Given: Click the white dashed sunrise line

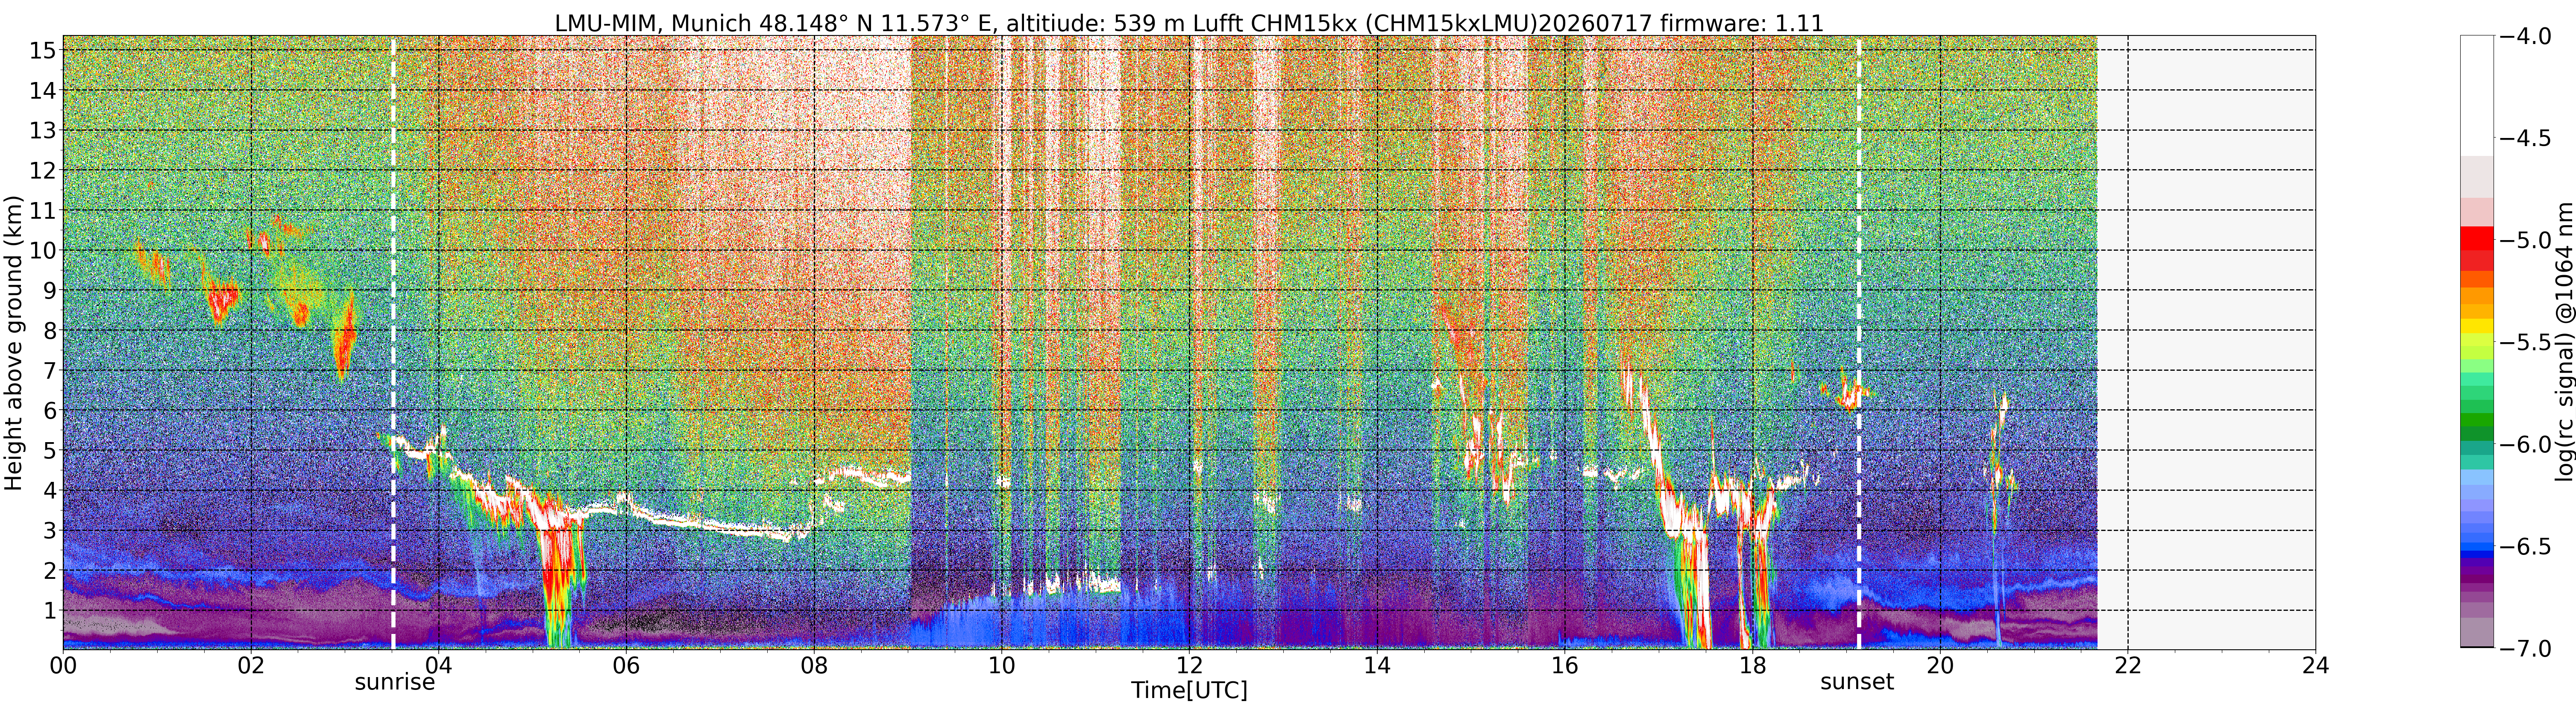Looking at the screenshot, I should point(393,343).
